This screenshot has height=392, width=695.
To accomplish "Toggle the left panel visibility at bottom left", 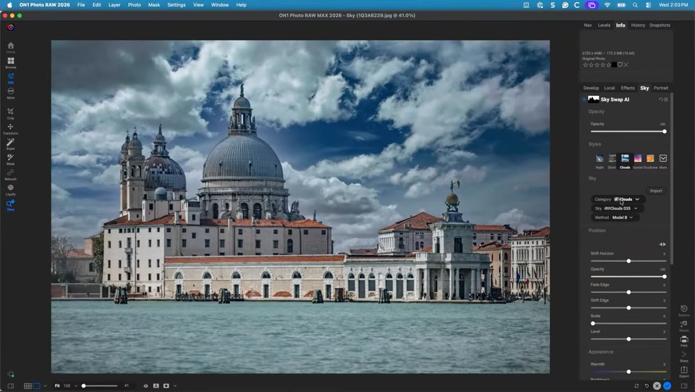I will [x=10, y=386].
